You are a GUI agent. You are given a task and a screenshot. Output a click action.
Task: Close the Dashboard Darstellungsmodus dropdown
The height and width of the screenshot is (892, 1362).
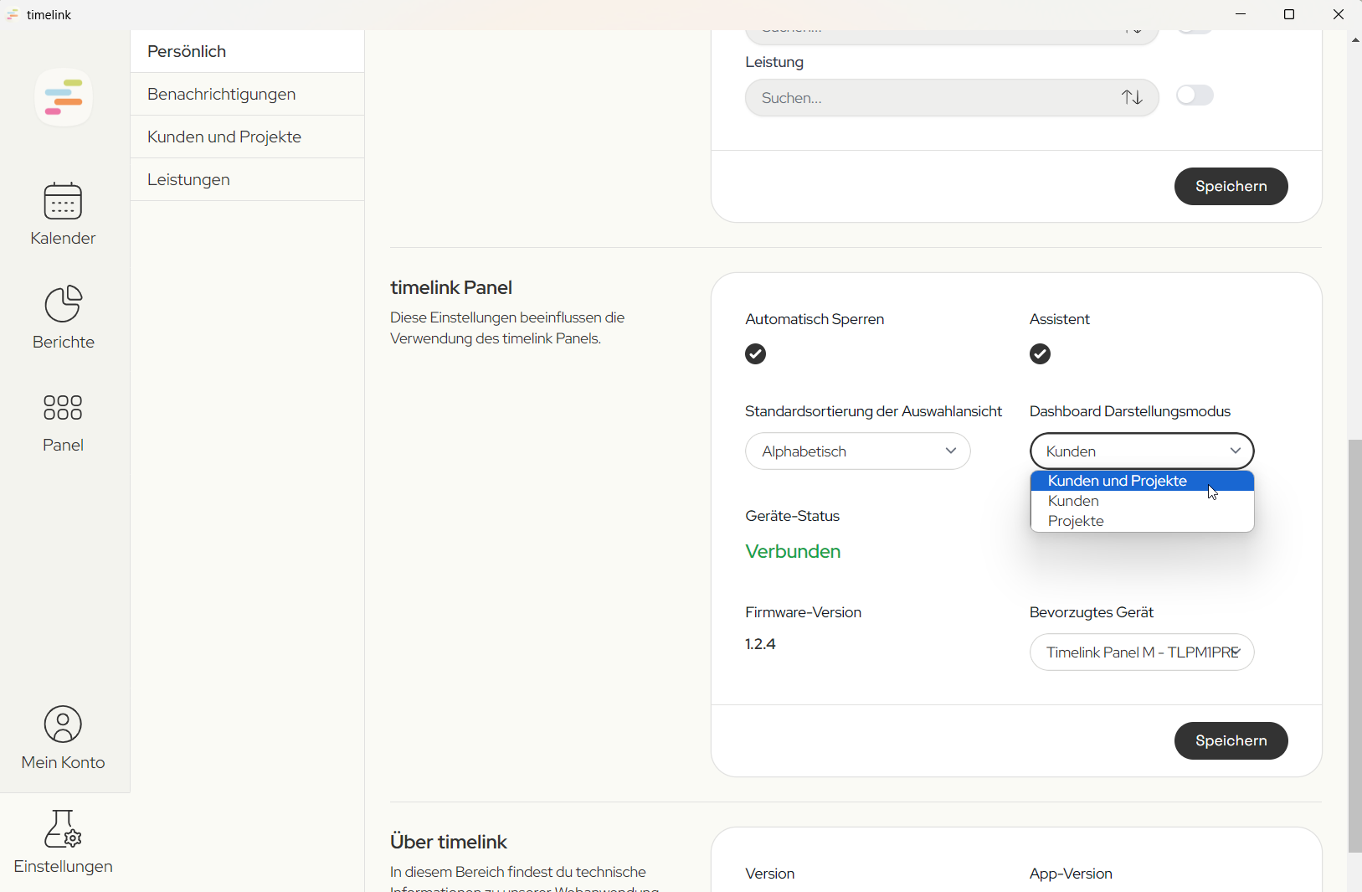click(1142, 451)
